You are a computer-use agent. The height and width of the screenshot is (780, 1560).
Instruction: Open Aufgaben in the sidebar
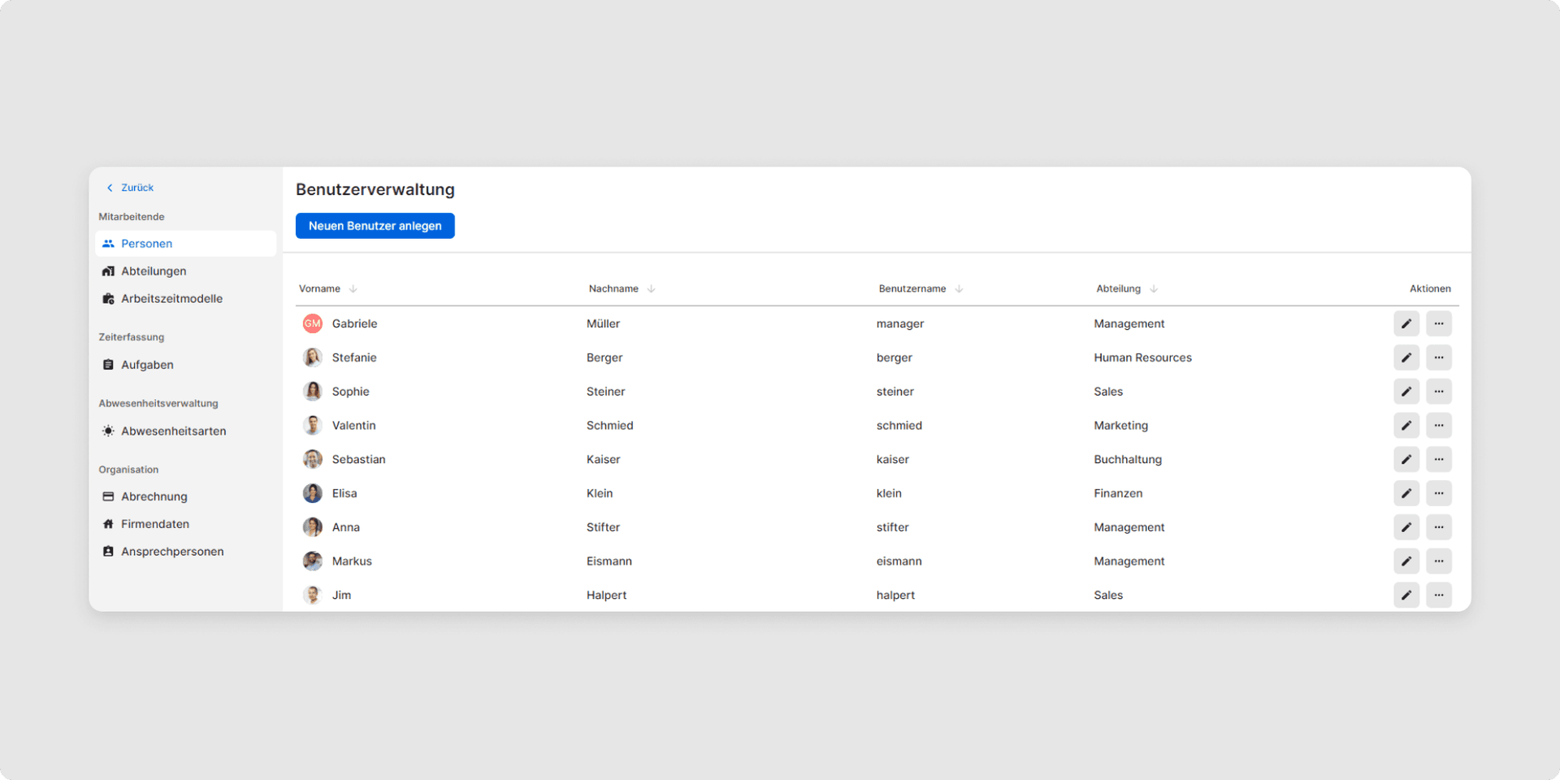coord(186,365)
